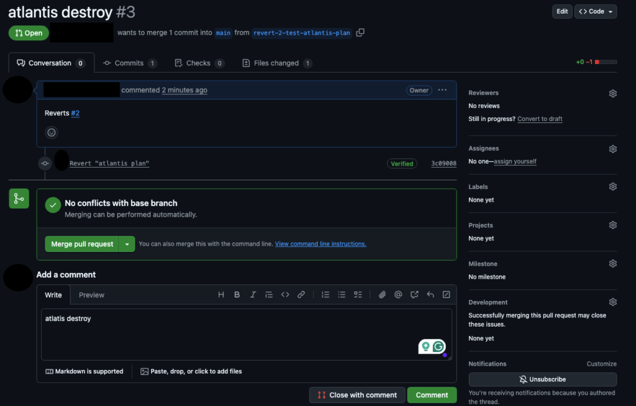Viewport: 636px width, 406px height.
Task: Open the Reviewers settings gear
Action: pos(612,93)
